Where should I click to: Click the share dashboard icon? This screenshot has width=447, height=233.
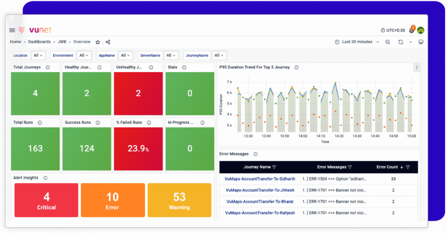(x=108, y=42)
